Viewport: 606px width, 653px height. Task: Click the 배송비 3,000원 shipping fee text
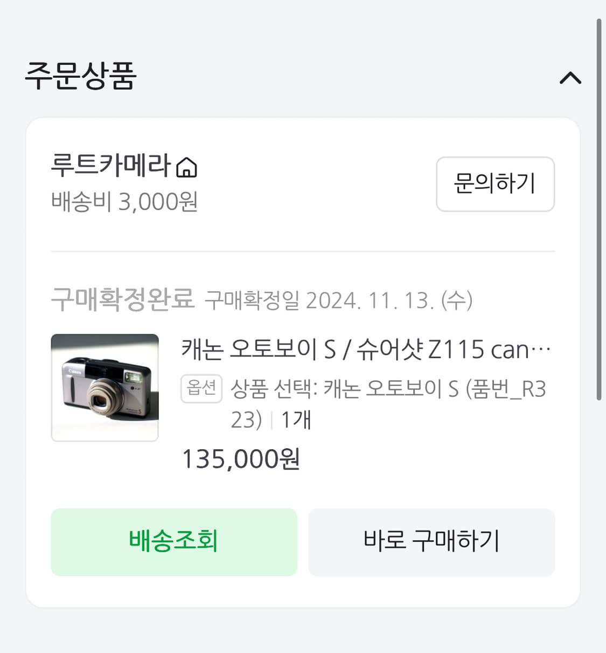(x=124, y=202)
